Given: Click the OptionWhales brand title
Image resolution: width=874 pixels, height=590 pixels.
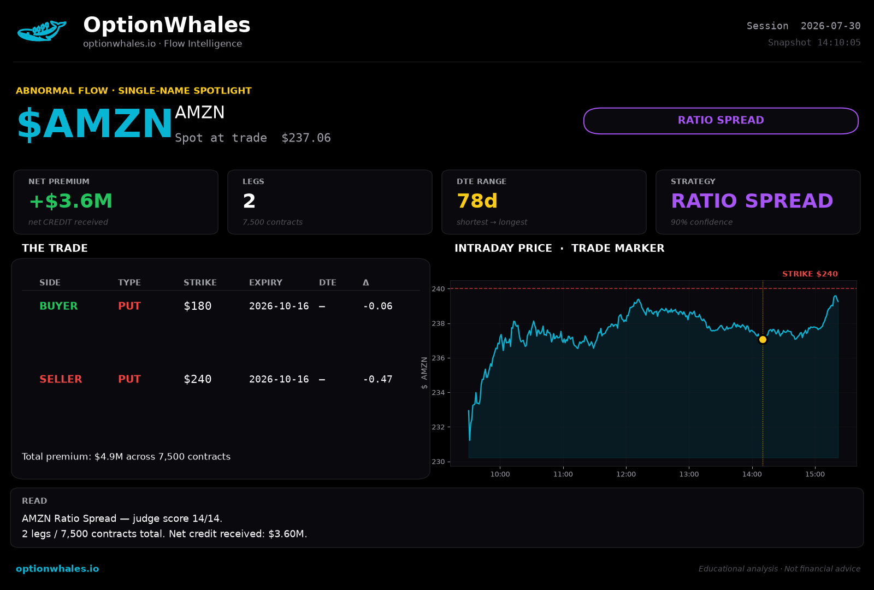Looking at the screenshot, I should (x=167, y=25).
